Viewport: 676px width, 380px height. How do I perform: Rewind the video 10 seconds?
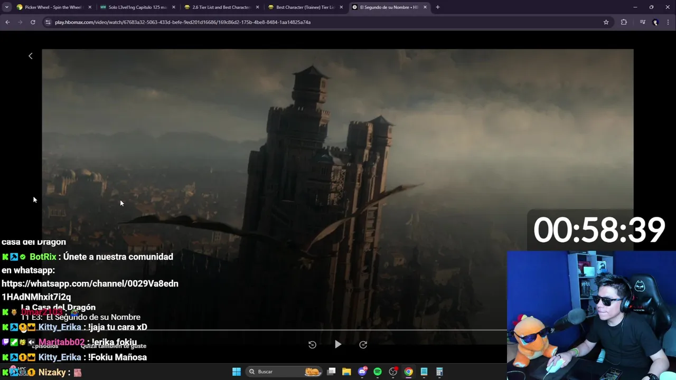pyautogui.click(x=312, y=345)
